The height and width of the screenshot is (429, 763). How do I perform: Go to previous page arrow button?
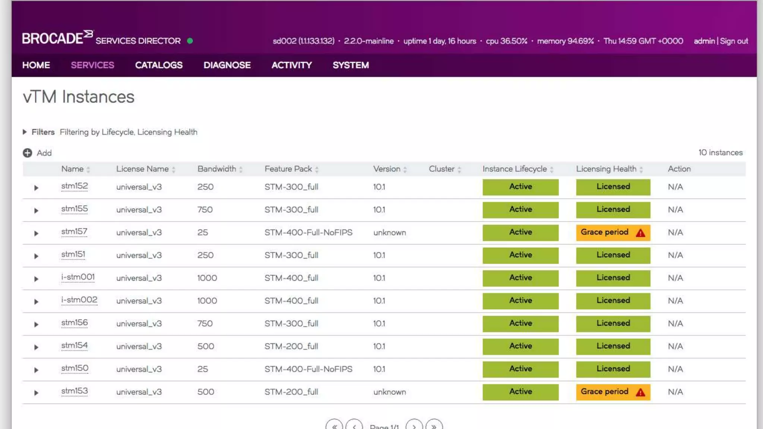(354, 426)
